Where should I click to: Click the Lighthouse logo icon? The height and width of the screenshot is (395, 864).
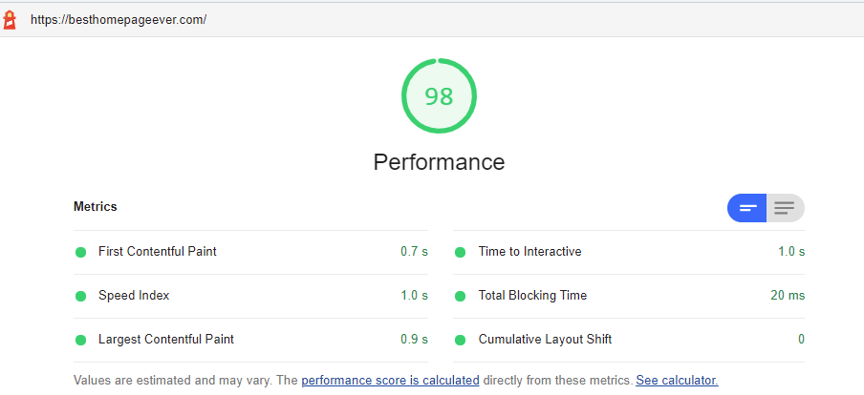11,19
